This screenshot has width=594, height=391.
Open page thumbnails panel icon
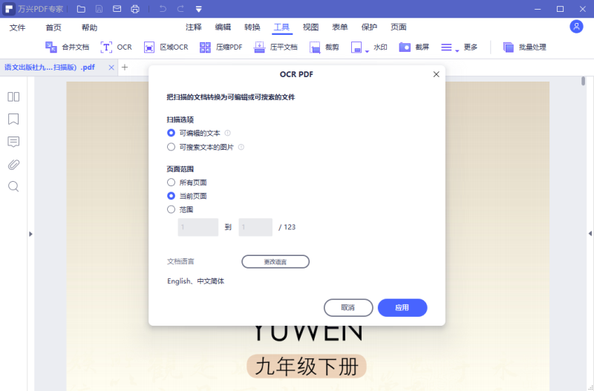tap(13, 97)
